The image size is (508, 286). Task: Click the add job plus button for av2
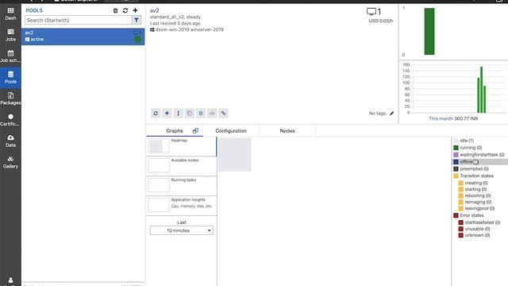[167, 113]
